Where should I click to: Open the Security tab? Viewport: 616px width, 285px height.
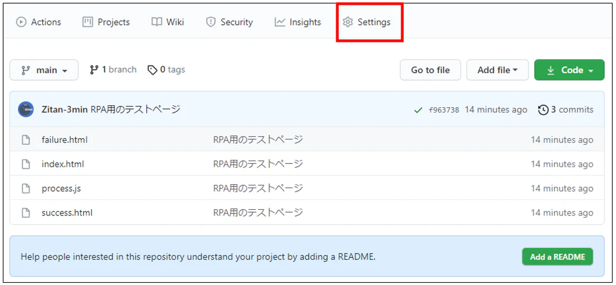click(230, 22)
